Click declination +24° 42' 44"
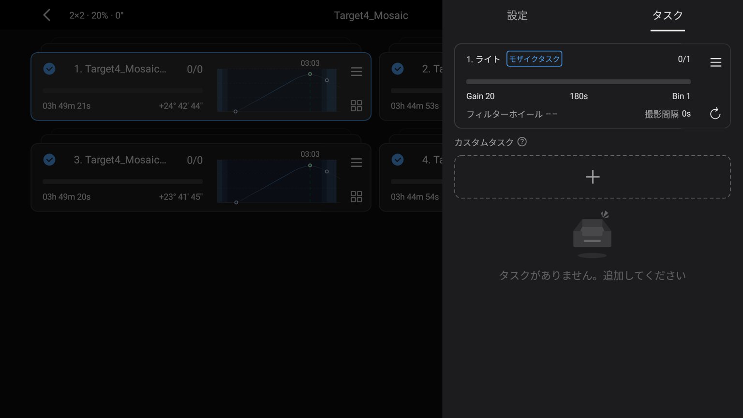The image size is (743, 418). (x=181, y=106)
